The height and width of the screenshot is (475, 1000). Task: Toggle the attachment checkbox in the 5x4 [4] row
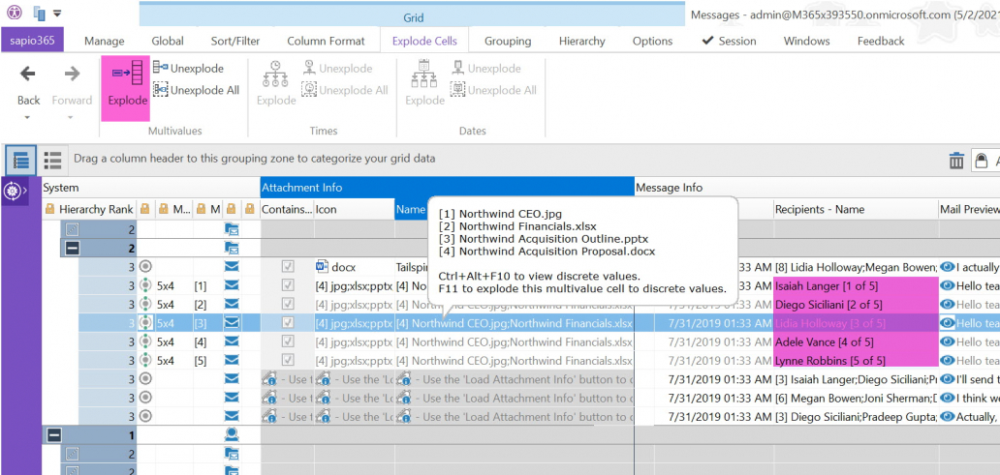(x=288, y=341)
